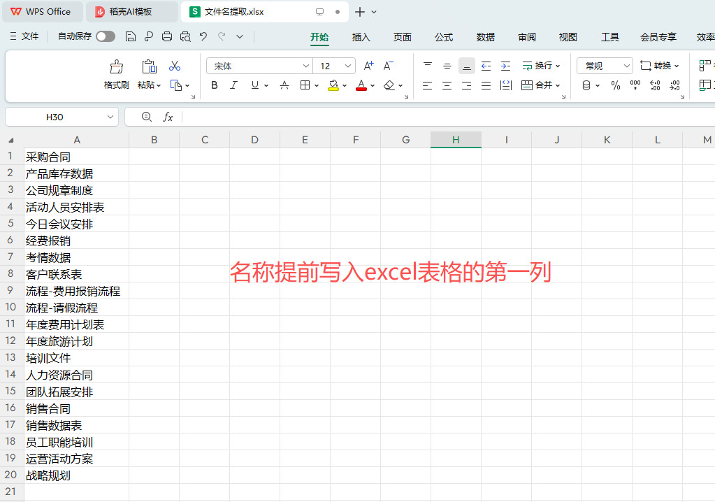
Task: Click the formula bar input field
Action: (449, 117)
